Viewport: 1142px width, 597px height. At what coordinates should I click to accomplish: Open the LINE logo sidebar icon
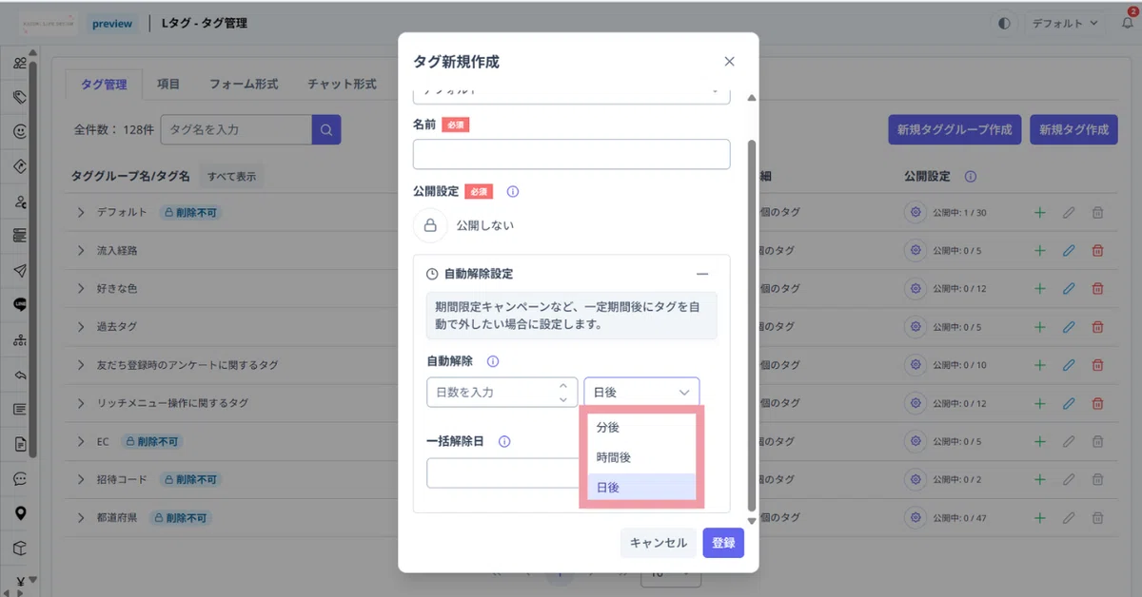(20, 304)
